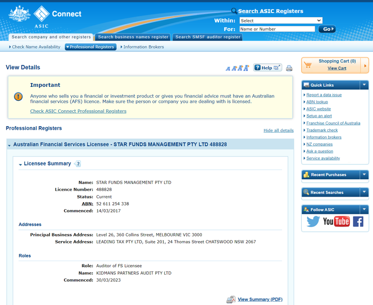Open Trademark check link
Image resolution: width=373 pixels, height=305 pixels.
tap(322, 130)
